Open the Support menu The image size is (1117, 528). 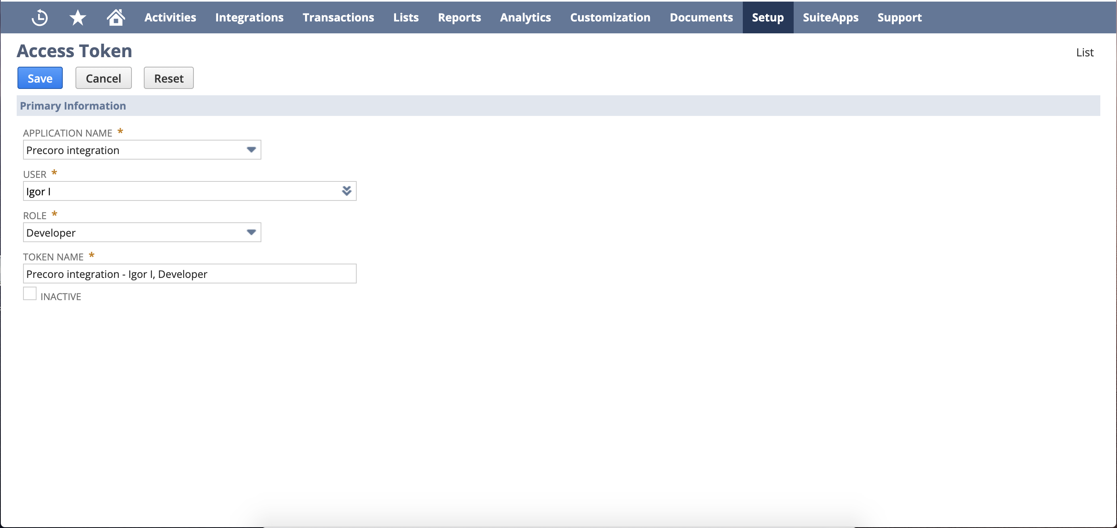click(899, 17)
